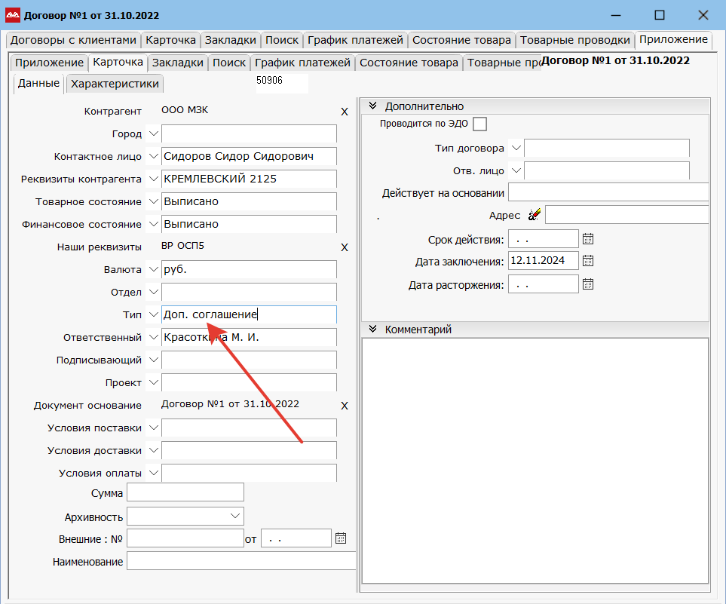This screenshot has height=604, width=726.
Task: Open the top-row Закладки tab
Action: tap(231, 40)
